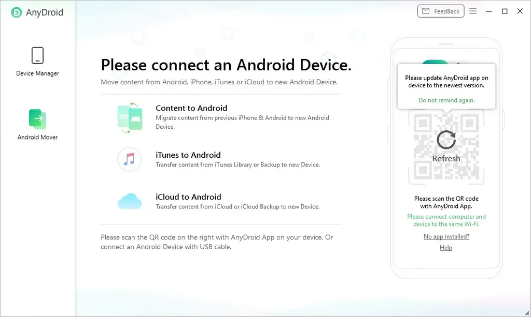Grab the window resize grip corner
The height and width of the screenshot is (317, 531).
(x=527, y=313)
